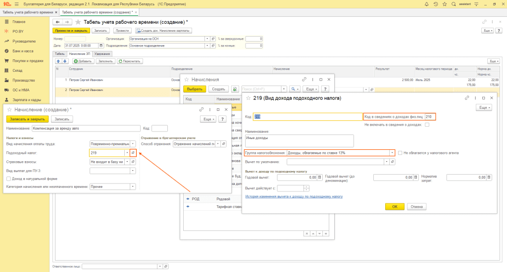
Task: Click Отмена in 219 window
Action: [x=416, y=207]
